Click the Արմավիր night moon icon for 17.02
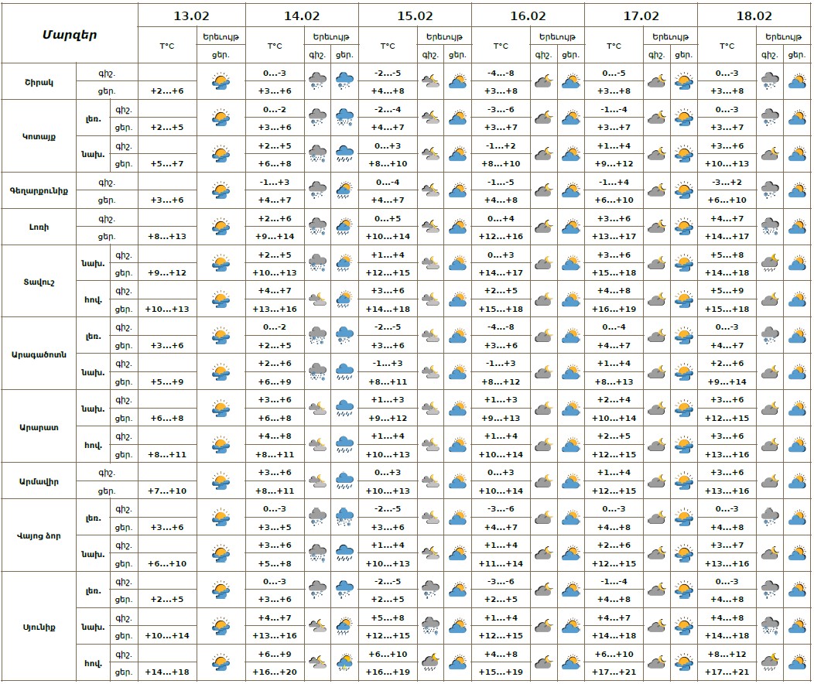 tap(656, 481)
